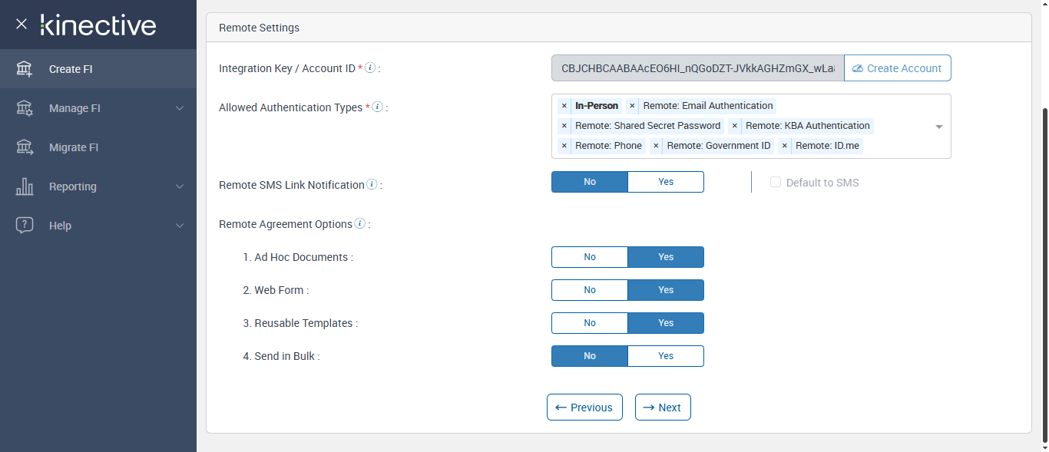Open the Migrate FI menu item
The image size is (1049, 452).
pyautogui.click(x=74, y=147)
